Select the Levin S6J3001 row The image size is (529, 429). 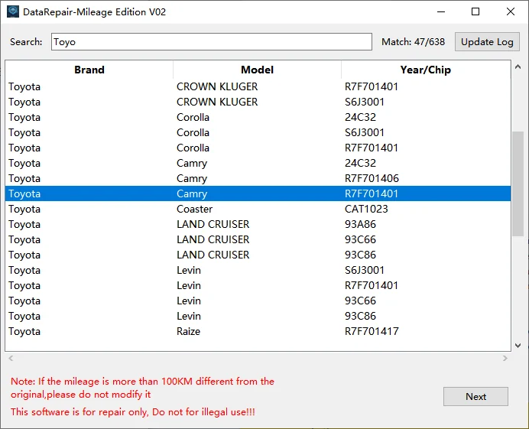258,271
